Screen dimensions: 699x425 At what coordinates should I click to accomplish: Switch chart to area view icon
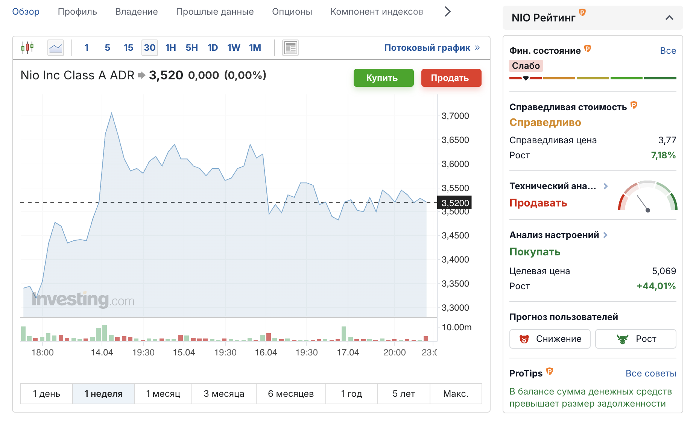point(56,48)
